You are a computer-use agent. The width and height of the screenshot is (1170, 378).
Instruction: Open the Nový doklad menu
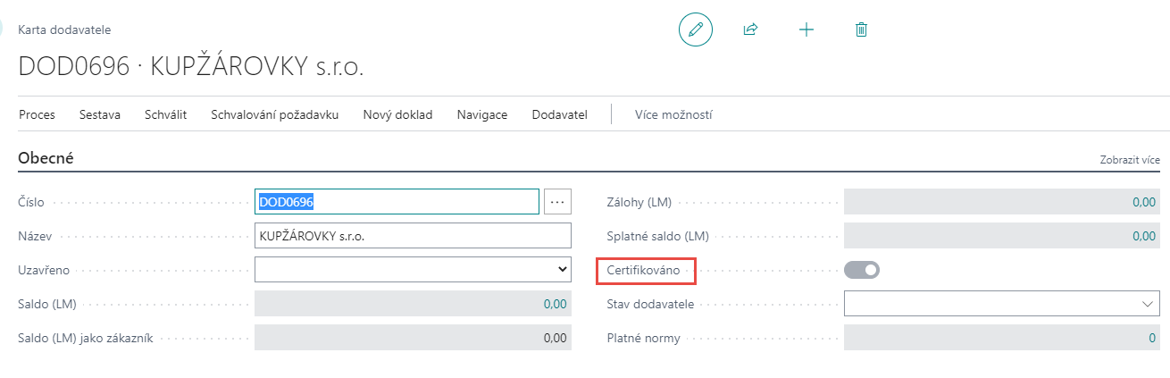pos(397,114)
